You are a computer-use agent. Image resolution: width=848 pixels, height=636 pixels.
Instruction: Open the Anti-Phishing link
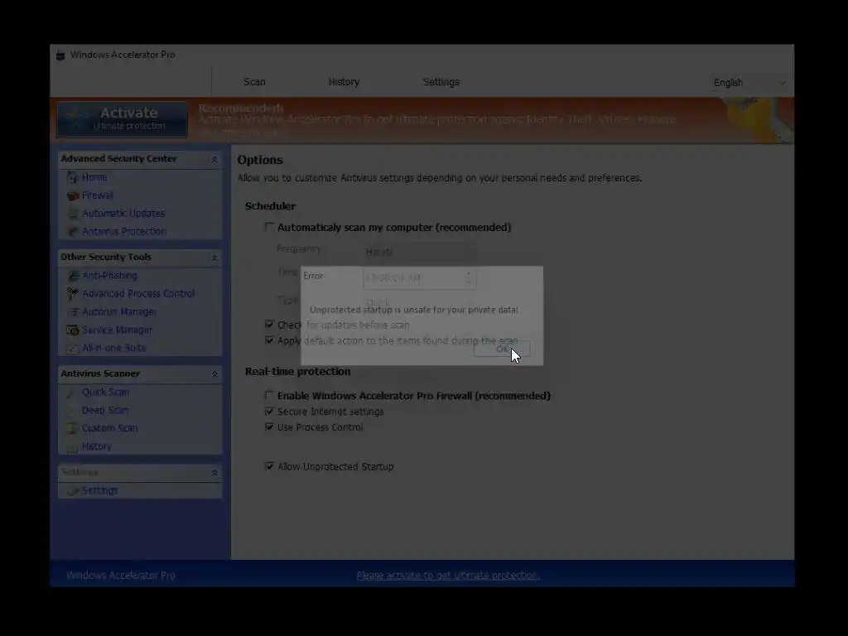pos(109,276)
